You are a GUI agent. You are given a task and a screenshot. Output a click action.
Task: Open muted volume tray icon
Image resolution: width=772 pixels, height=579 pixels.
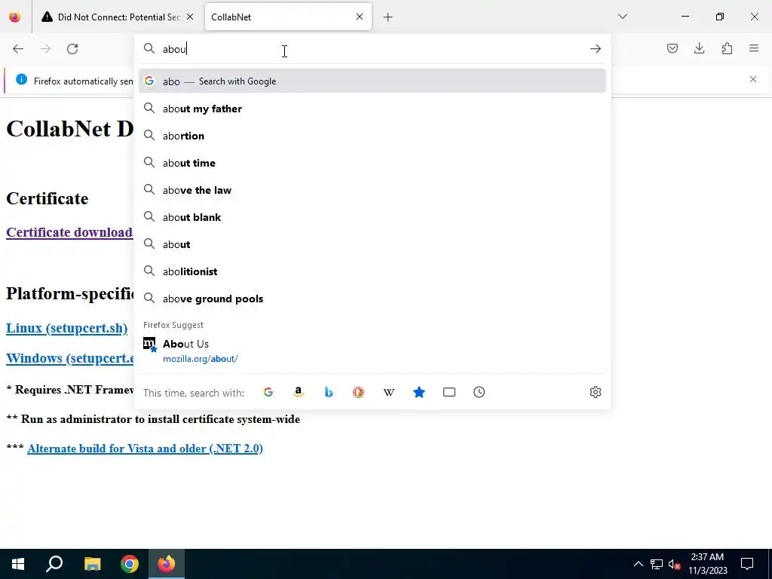pos(674,564)
